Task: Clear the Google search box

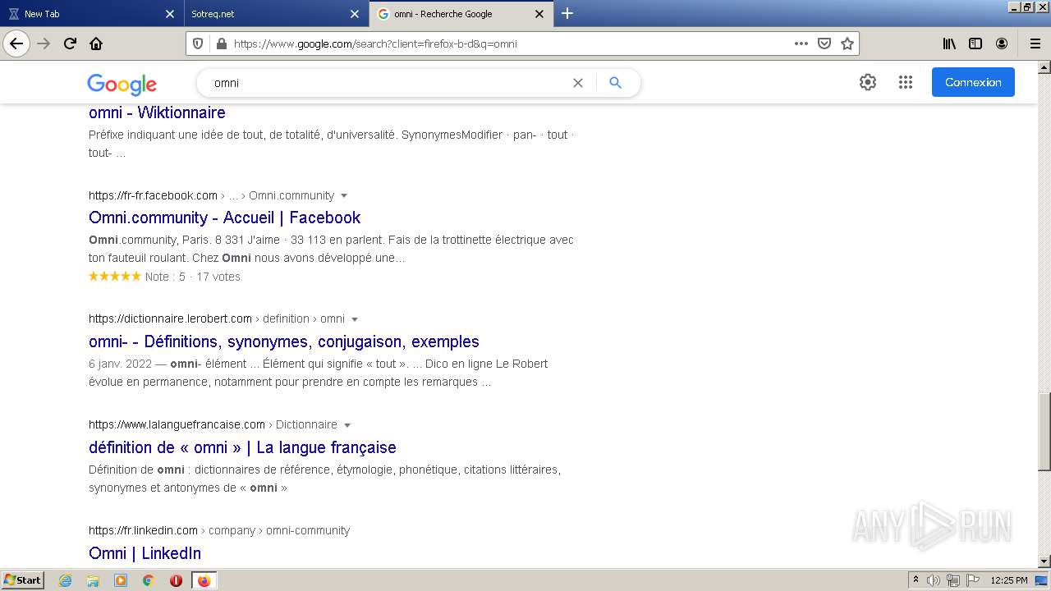Action: tap(578, 83)
